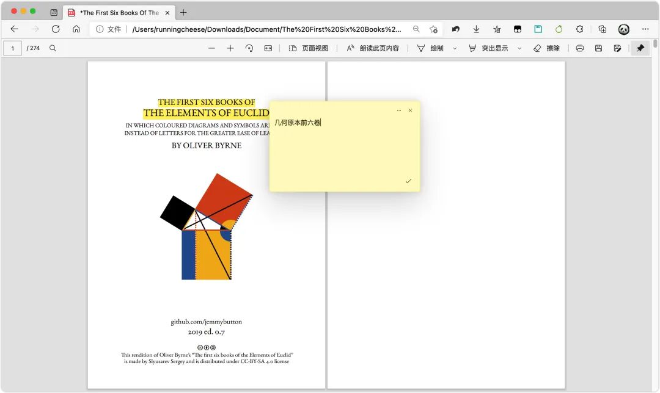The image size is (660, 393).
Task: Open the tab actions menu icon
Action: [x=54, y=13]
